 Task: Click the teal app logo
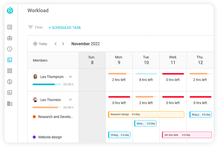click(10, 10)
